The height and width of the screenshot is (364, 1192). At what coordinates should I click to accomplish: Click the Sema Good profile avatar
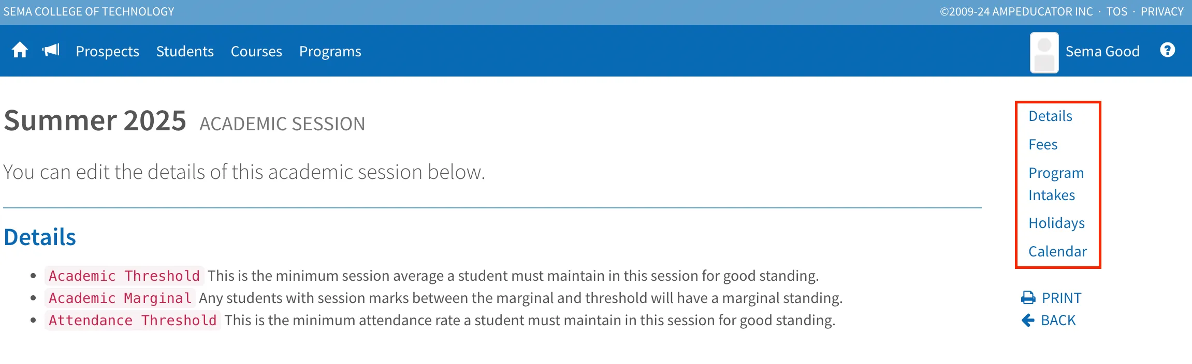(1044, 52)
